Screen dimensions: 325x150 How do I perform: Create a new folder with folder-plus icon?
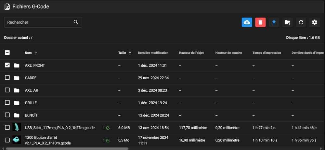288,22
